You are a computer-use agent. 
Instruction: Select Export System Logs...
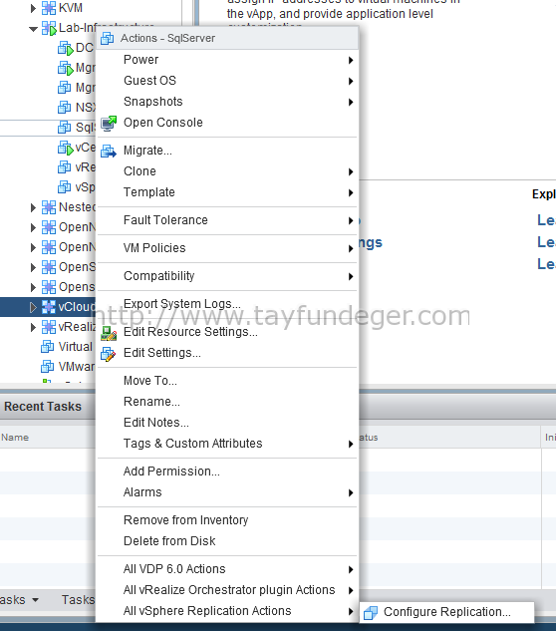pos(227,304)
